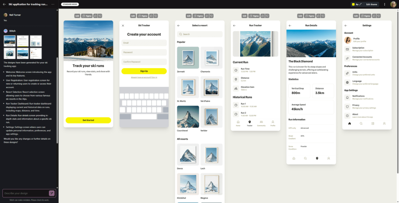Thumbs up the Select a resort screen
The height and width of the screenshot is (203, 399).
pos(207,16)
